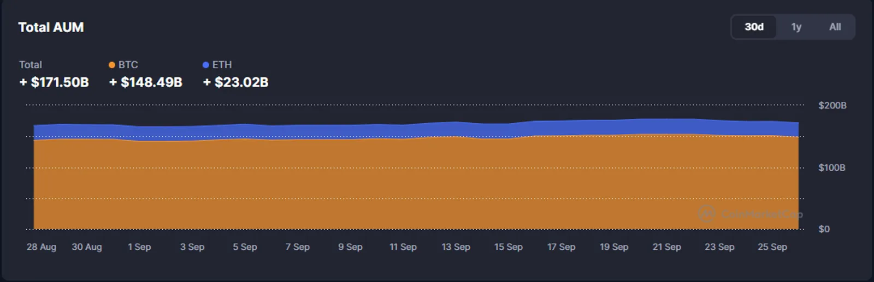Select the 30d time range tab
Image resolution: width=874 pixels, height=282 pixels.
(x=754, y=27)
